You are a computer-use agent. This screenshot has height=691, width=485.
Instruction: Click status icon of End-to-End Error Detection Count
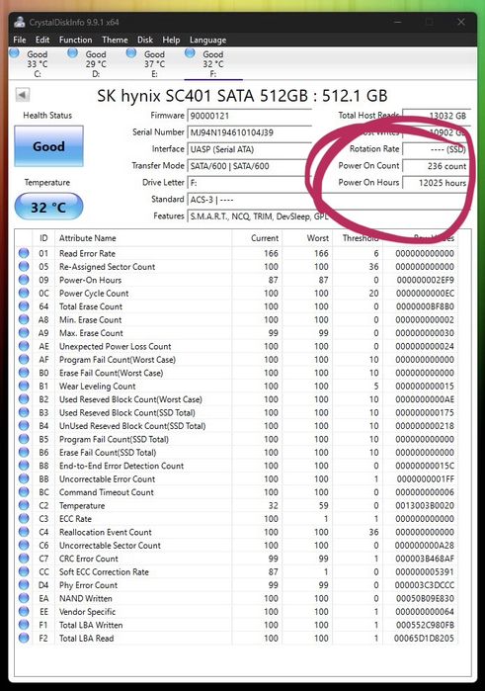(24, 466)
